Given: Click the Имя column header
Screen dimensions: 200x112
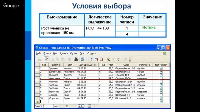Looking at the screenshot, I should (x=70, y=65).
